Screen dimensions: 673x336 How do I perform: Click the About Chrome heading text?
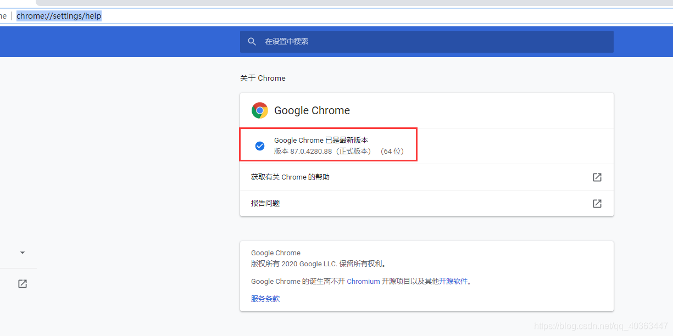(263, 78)
